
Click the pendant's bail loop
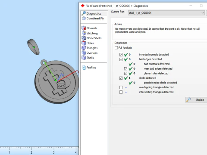click(44, 62)
